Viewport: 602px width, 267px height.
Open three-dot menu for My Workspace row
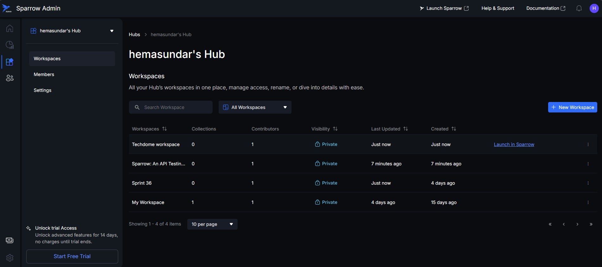pyautogui.click(x=588, y=202)
